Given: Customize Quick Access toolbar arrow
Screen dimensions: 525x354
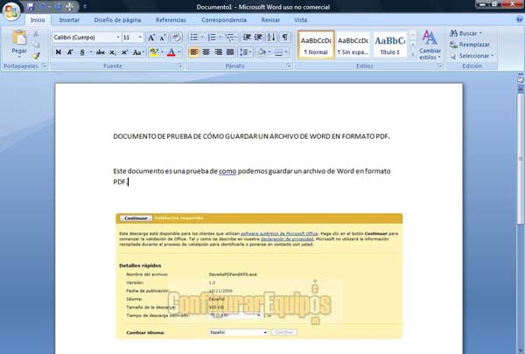Looking at the screenshot, I should coord(85,6).
